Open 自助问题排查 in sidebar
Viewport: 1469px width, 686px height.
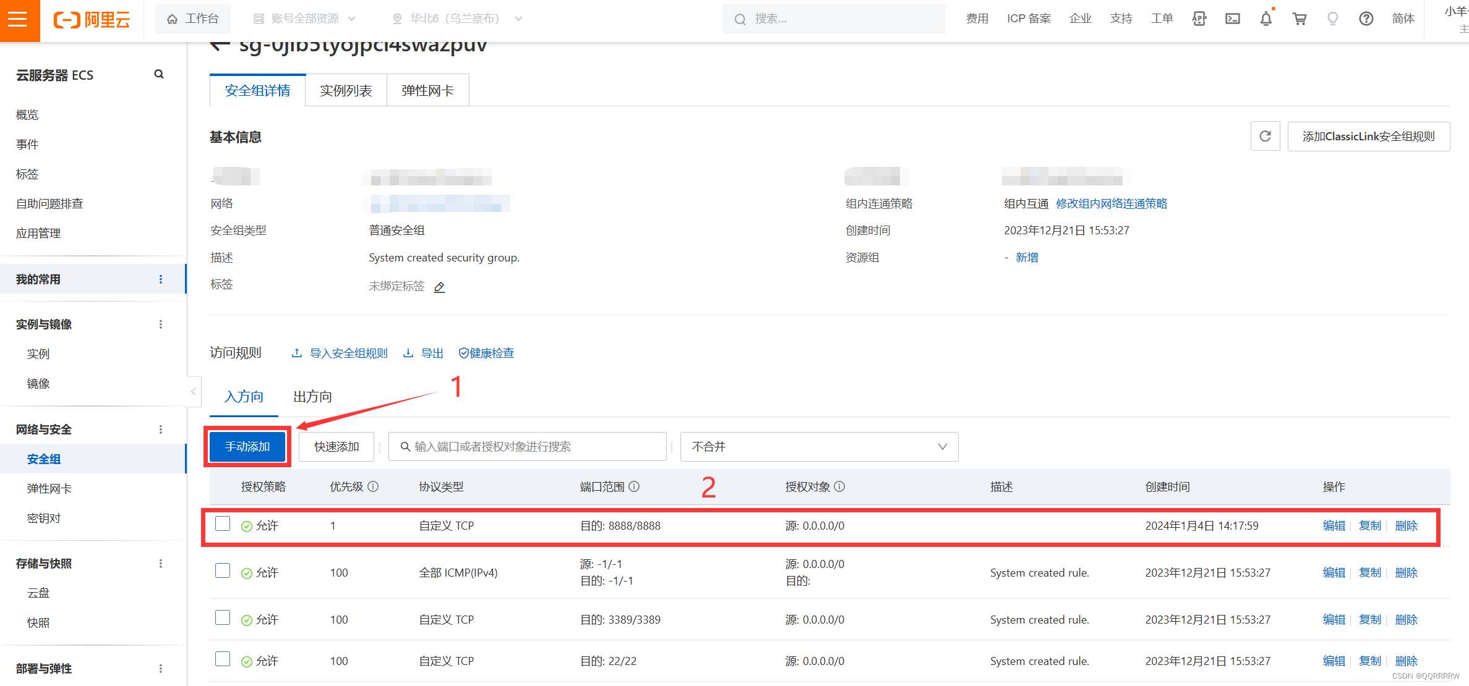click(x=49, y=204)
